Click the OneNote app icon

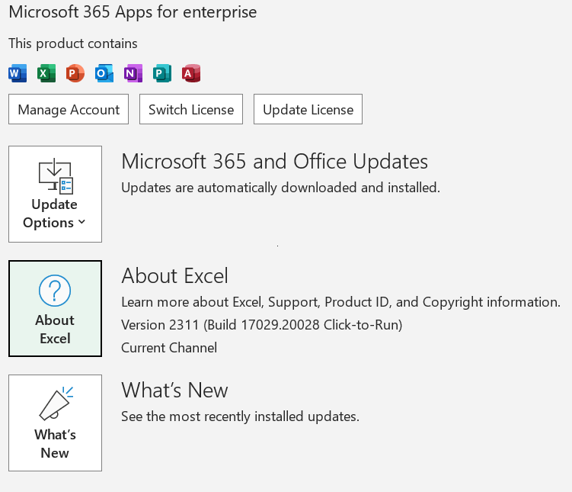[133, 73]
